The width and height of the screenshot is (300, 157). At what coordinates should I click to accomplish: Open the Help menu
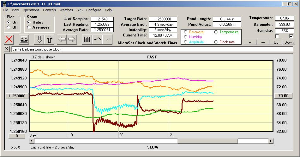108,10
